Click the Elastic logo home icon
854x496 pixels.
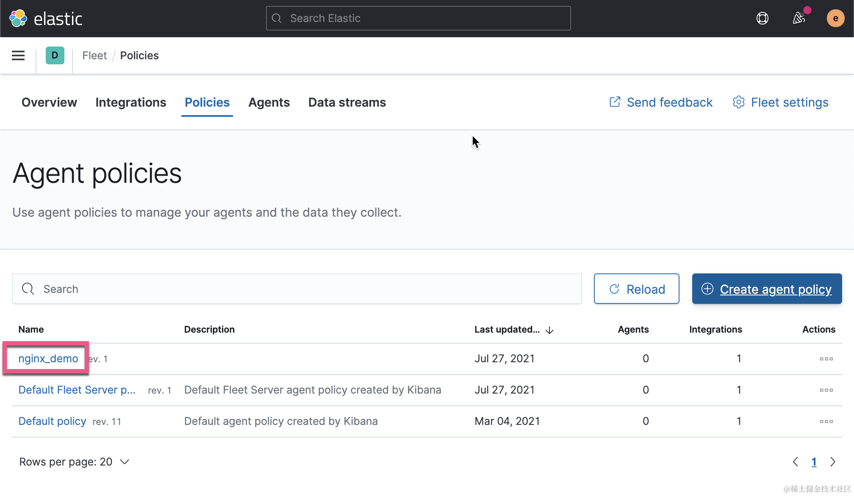coord(18,18)
